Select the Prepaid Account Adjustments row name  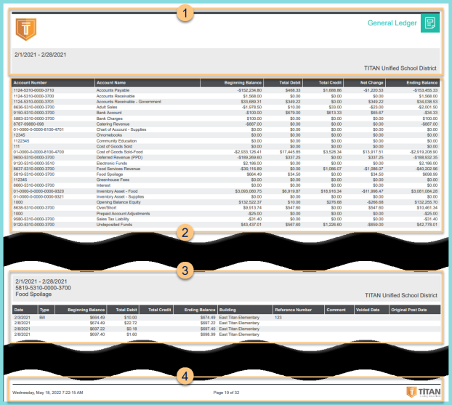[123, 214]
